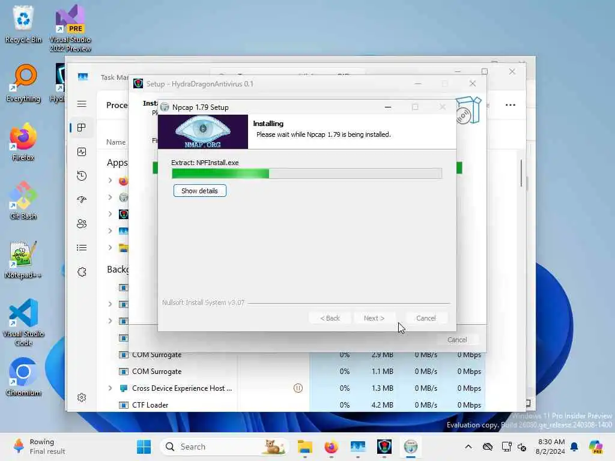Click Cancel in the Npcap setup dialog
The height and width of the screenshot is (461, 615).
426,318
